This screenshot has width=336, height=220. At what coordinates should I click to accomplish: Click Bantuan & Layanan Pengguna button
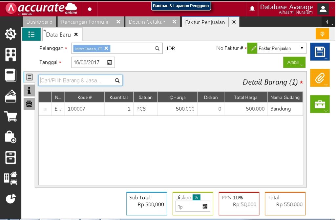(x=181, y=6)
